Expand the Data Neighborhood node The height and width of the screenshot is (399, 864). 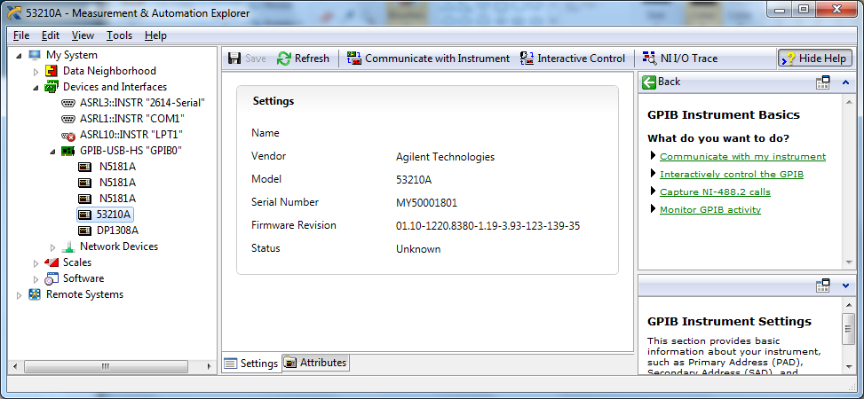[36, 72]
